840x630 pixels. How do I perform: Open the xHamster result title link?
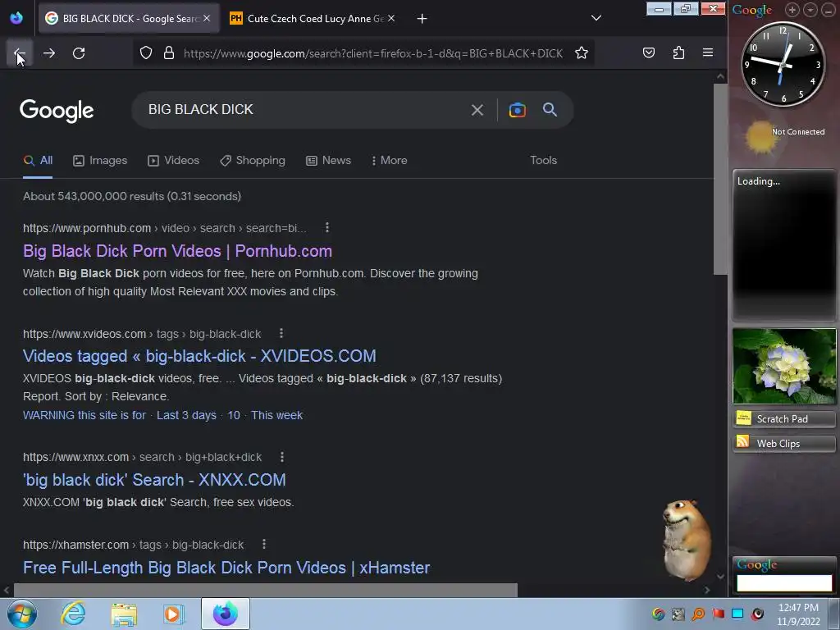[226, 568]
